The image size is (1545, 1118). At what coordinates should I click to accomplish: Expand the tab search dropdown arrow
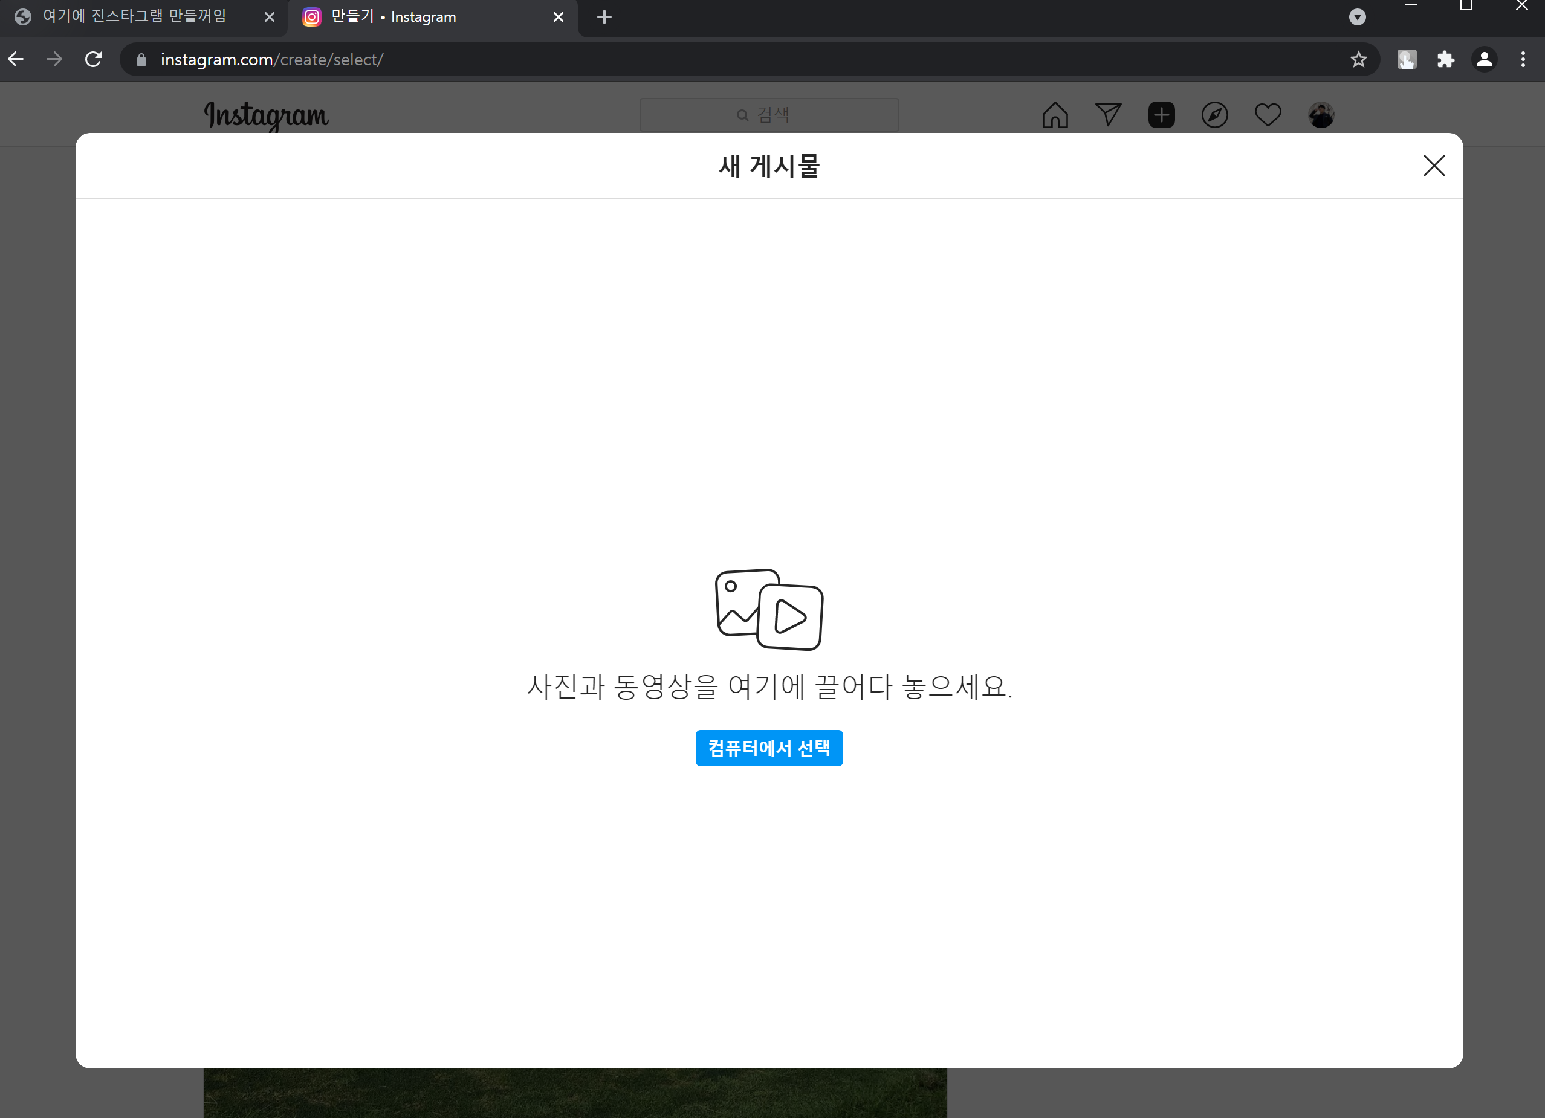point(1357,17)
